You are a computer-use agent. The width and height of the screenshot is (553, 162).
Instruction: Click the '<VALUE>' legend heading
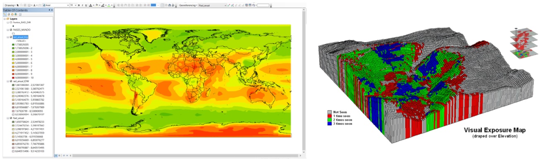point(21,41)
